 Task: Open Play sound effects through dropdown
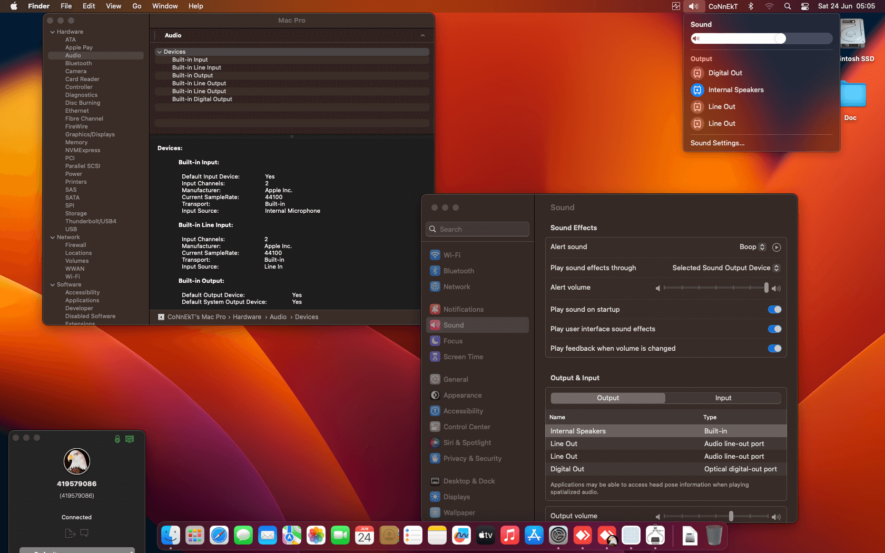[725, 268]
